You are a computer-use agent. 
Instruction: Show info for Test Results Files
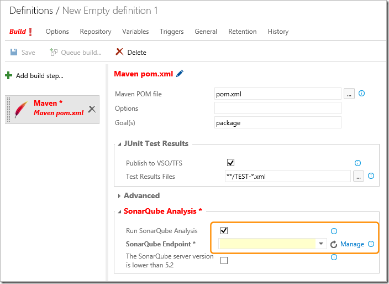371,176
